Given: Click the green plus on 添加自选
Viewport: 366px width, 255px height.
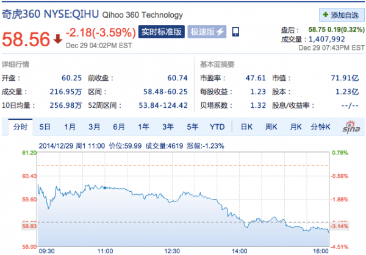Looking at the screenshot, I should (325, 15).
